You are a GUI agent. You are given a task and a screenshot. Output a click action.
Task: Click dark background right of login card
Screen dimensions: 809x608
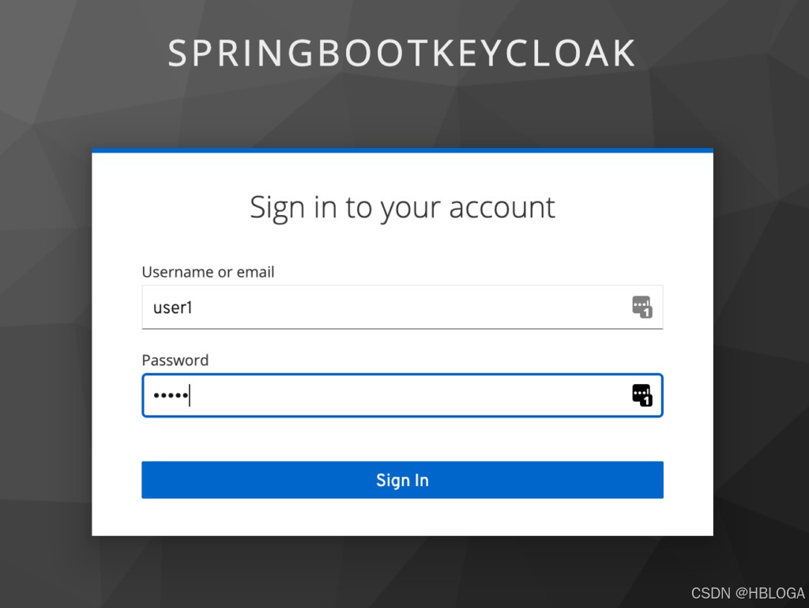[761, 340]
